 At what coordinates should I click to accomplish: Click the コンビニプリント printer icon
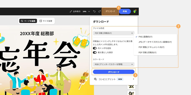pyautogui.click(x=95, y=79)
